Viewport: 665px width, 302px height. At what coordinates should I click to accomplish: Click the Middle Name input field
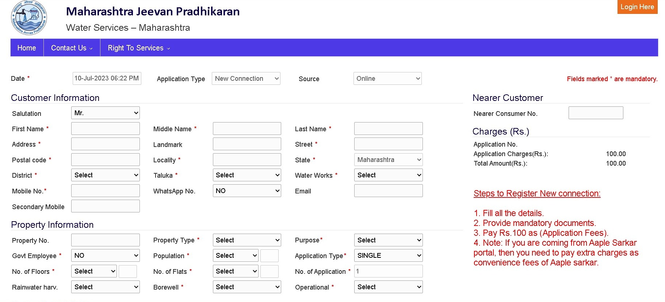point(247,129)
